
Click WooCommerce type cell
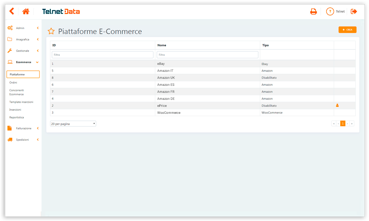coord(272,113)
